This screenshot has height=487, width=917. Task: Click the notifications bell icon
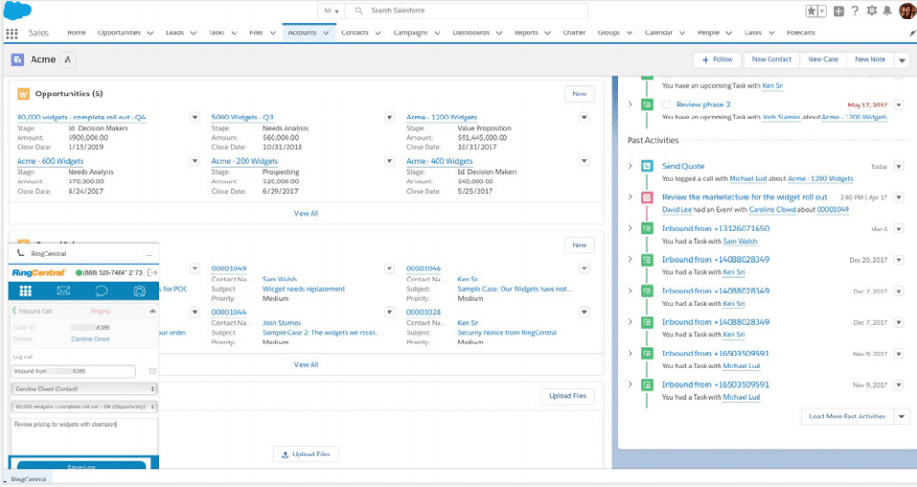pyautogui.click(x=886, y=11)
